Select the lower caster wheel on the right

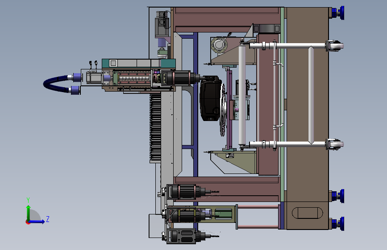335,144
